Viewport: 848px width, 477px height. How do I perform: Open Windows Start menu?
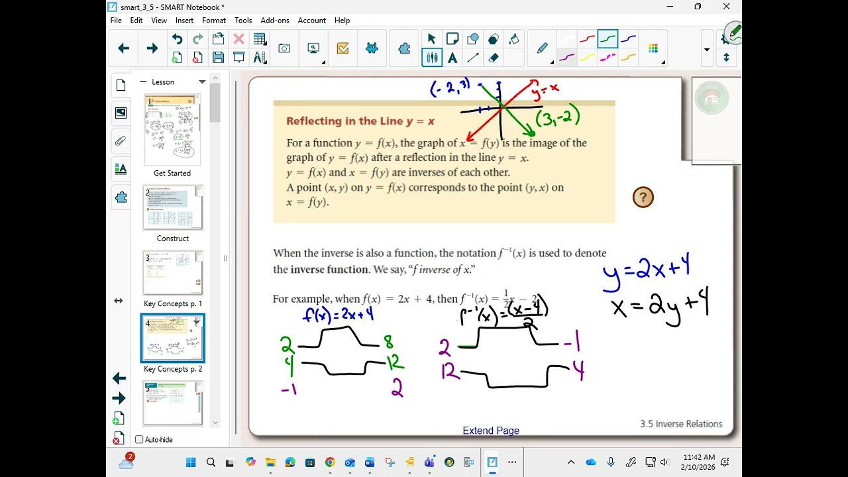click(x=191, y=462)
